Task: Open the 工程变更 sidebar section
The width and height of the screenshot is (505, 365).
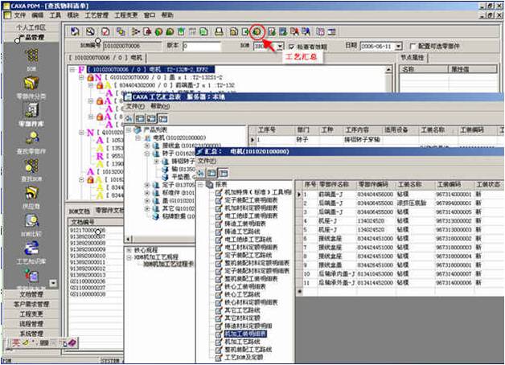Action: coord(31,314)
